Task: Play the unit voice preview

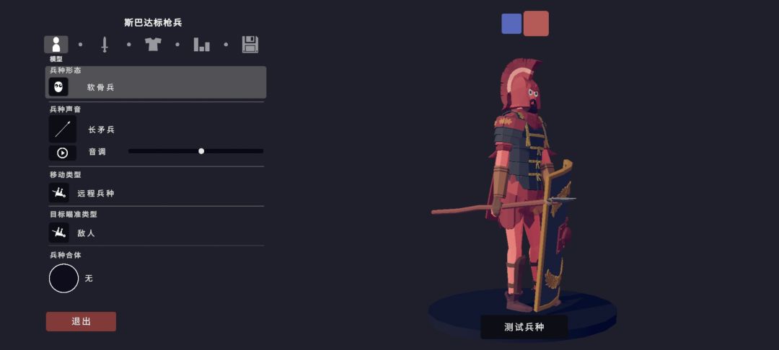Action: [63, 153]
